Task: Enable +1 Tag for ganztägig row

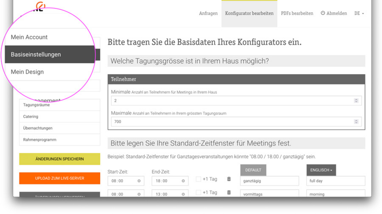Action: (198, 179)
